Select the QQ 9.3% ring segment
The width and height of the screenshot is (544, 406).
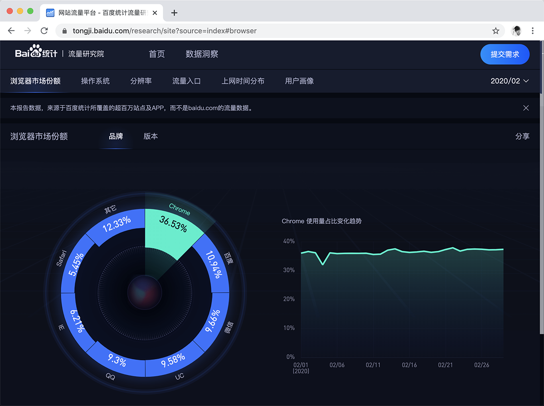(116, 360)
